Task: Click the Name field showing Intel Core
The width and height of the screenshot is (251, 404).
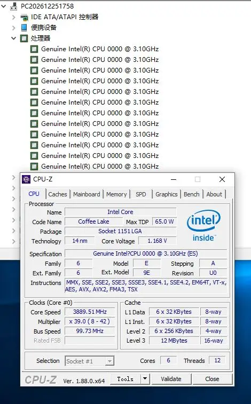Action: tap(120, 212)
